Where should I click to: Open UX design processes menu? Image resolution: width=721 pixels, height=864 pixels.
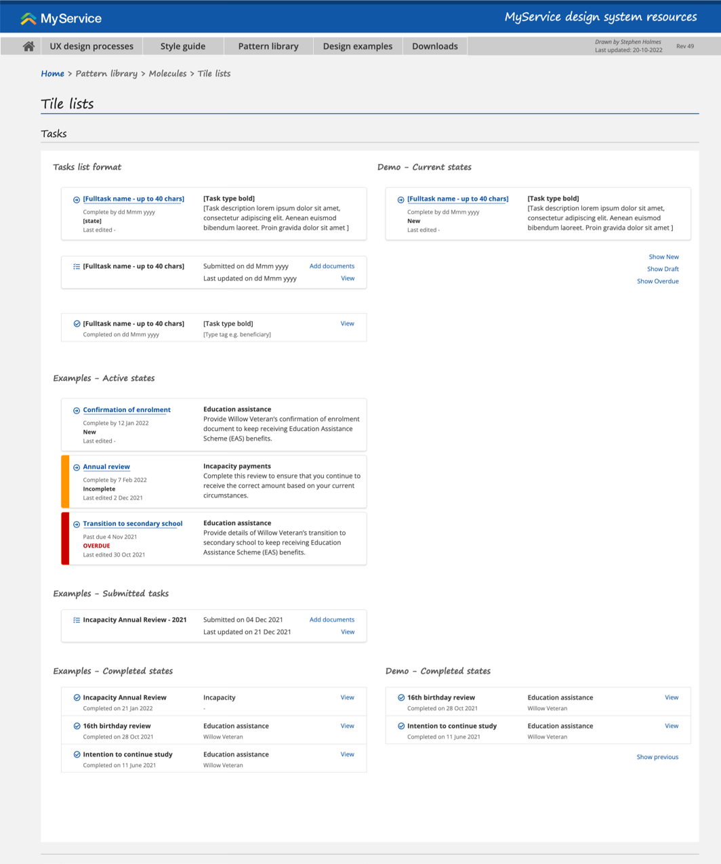91,46
